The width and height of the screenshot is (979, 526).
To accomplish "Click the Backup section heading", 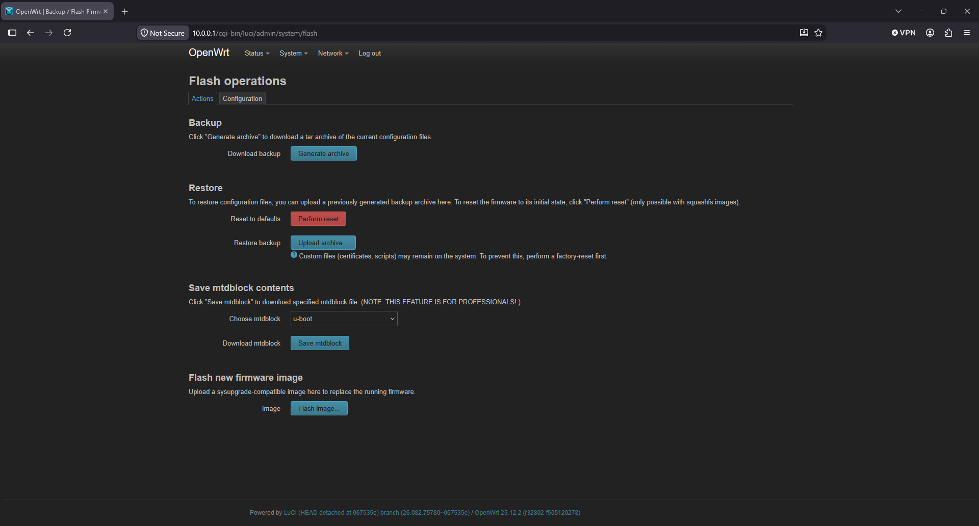I will click(205, 123).
